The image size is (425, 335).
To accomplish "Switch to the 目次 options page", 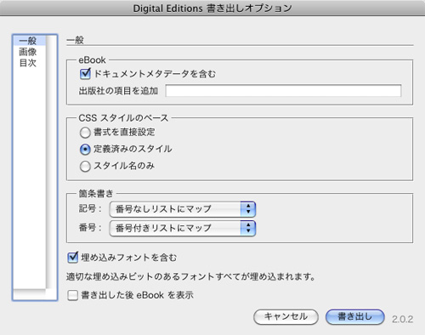I will [28, 63].
